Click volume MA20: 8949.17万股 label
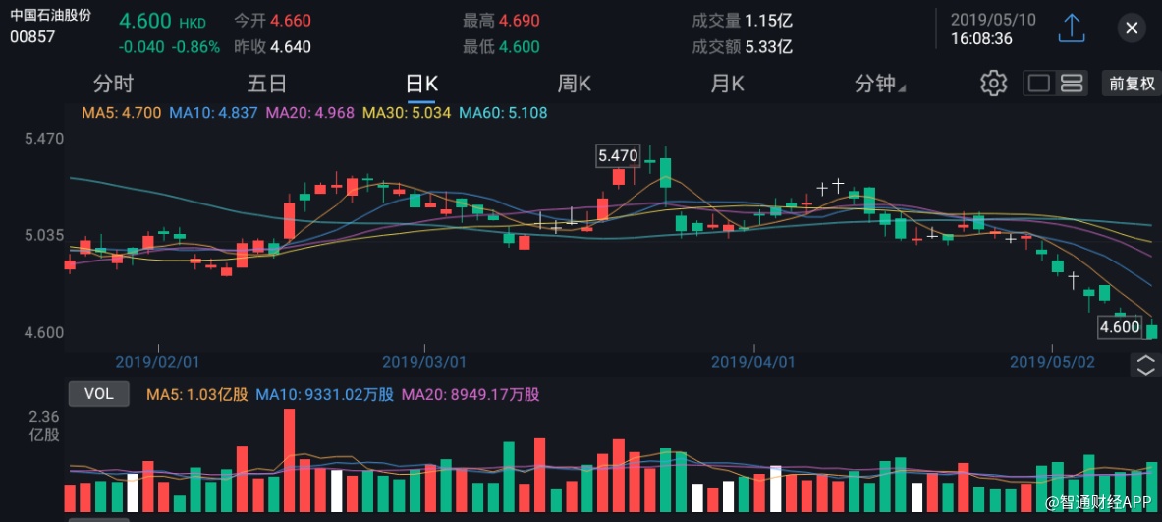This screenshot has width=1162, height=522. pyautogui.click(x=470, y=394)
